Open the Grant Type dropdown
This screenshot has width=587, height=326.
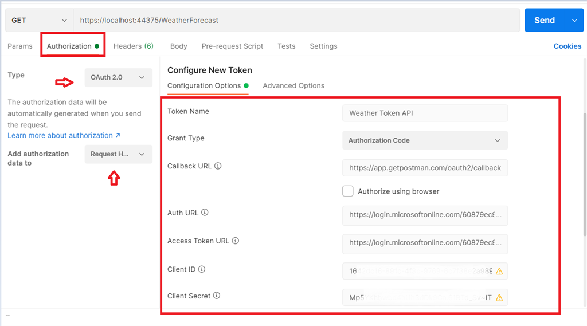point(425,140)
